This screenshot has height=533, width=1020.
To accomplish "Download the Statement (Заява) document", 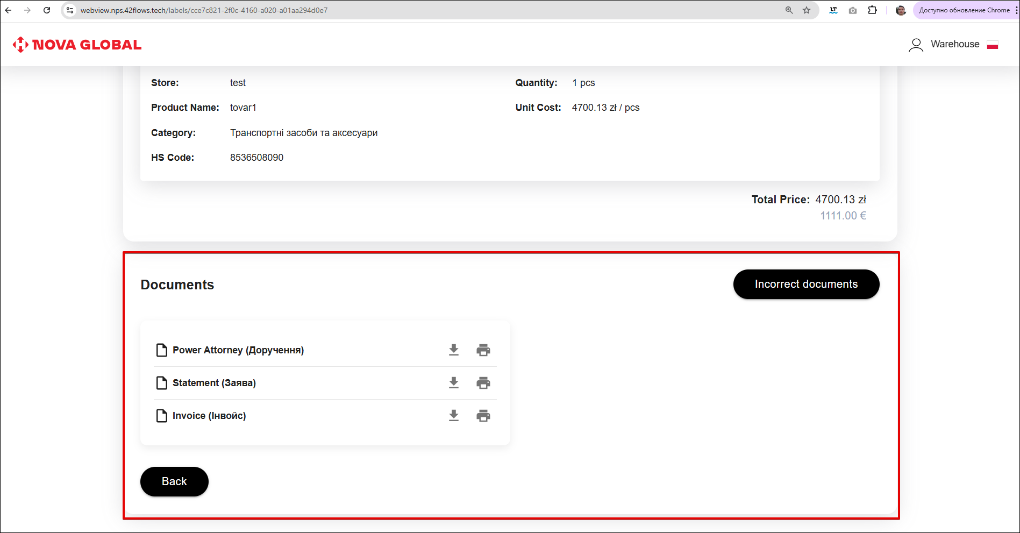I will tap(454, 383).
